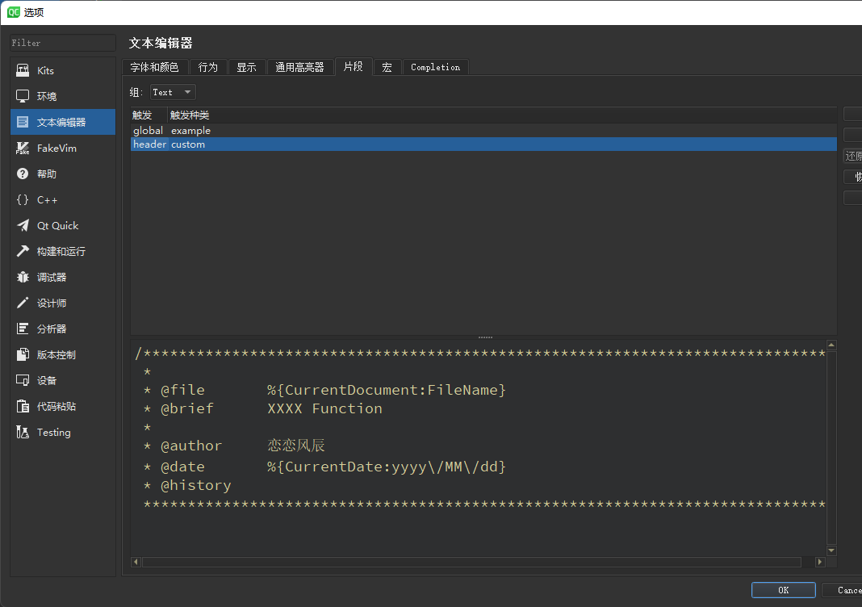This screenshot has width=862, height=607.
Task: Click the 分析器 chart icon
Action: coord(23,329)
